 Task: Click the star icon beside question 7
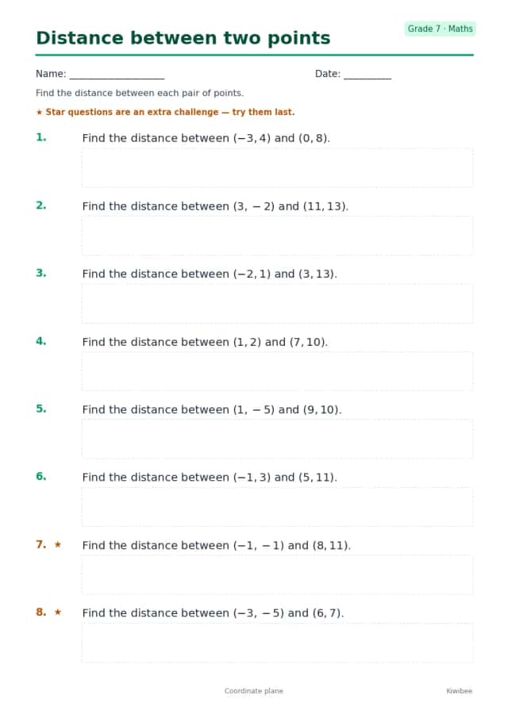point(58,544)
